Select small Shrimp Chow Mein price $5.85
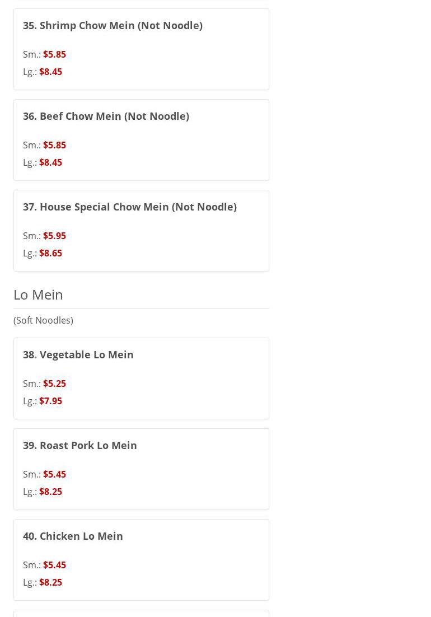The image size is (431, 617). click(54, 54)
